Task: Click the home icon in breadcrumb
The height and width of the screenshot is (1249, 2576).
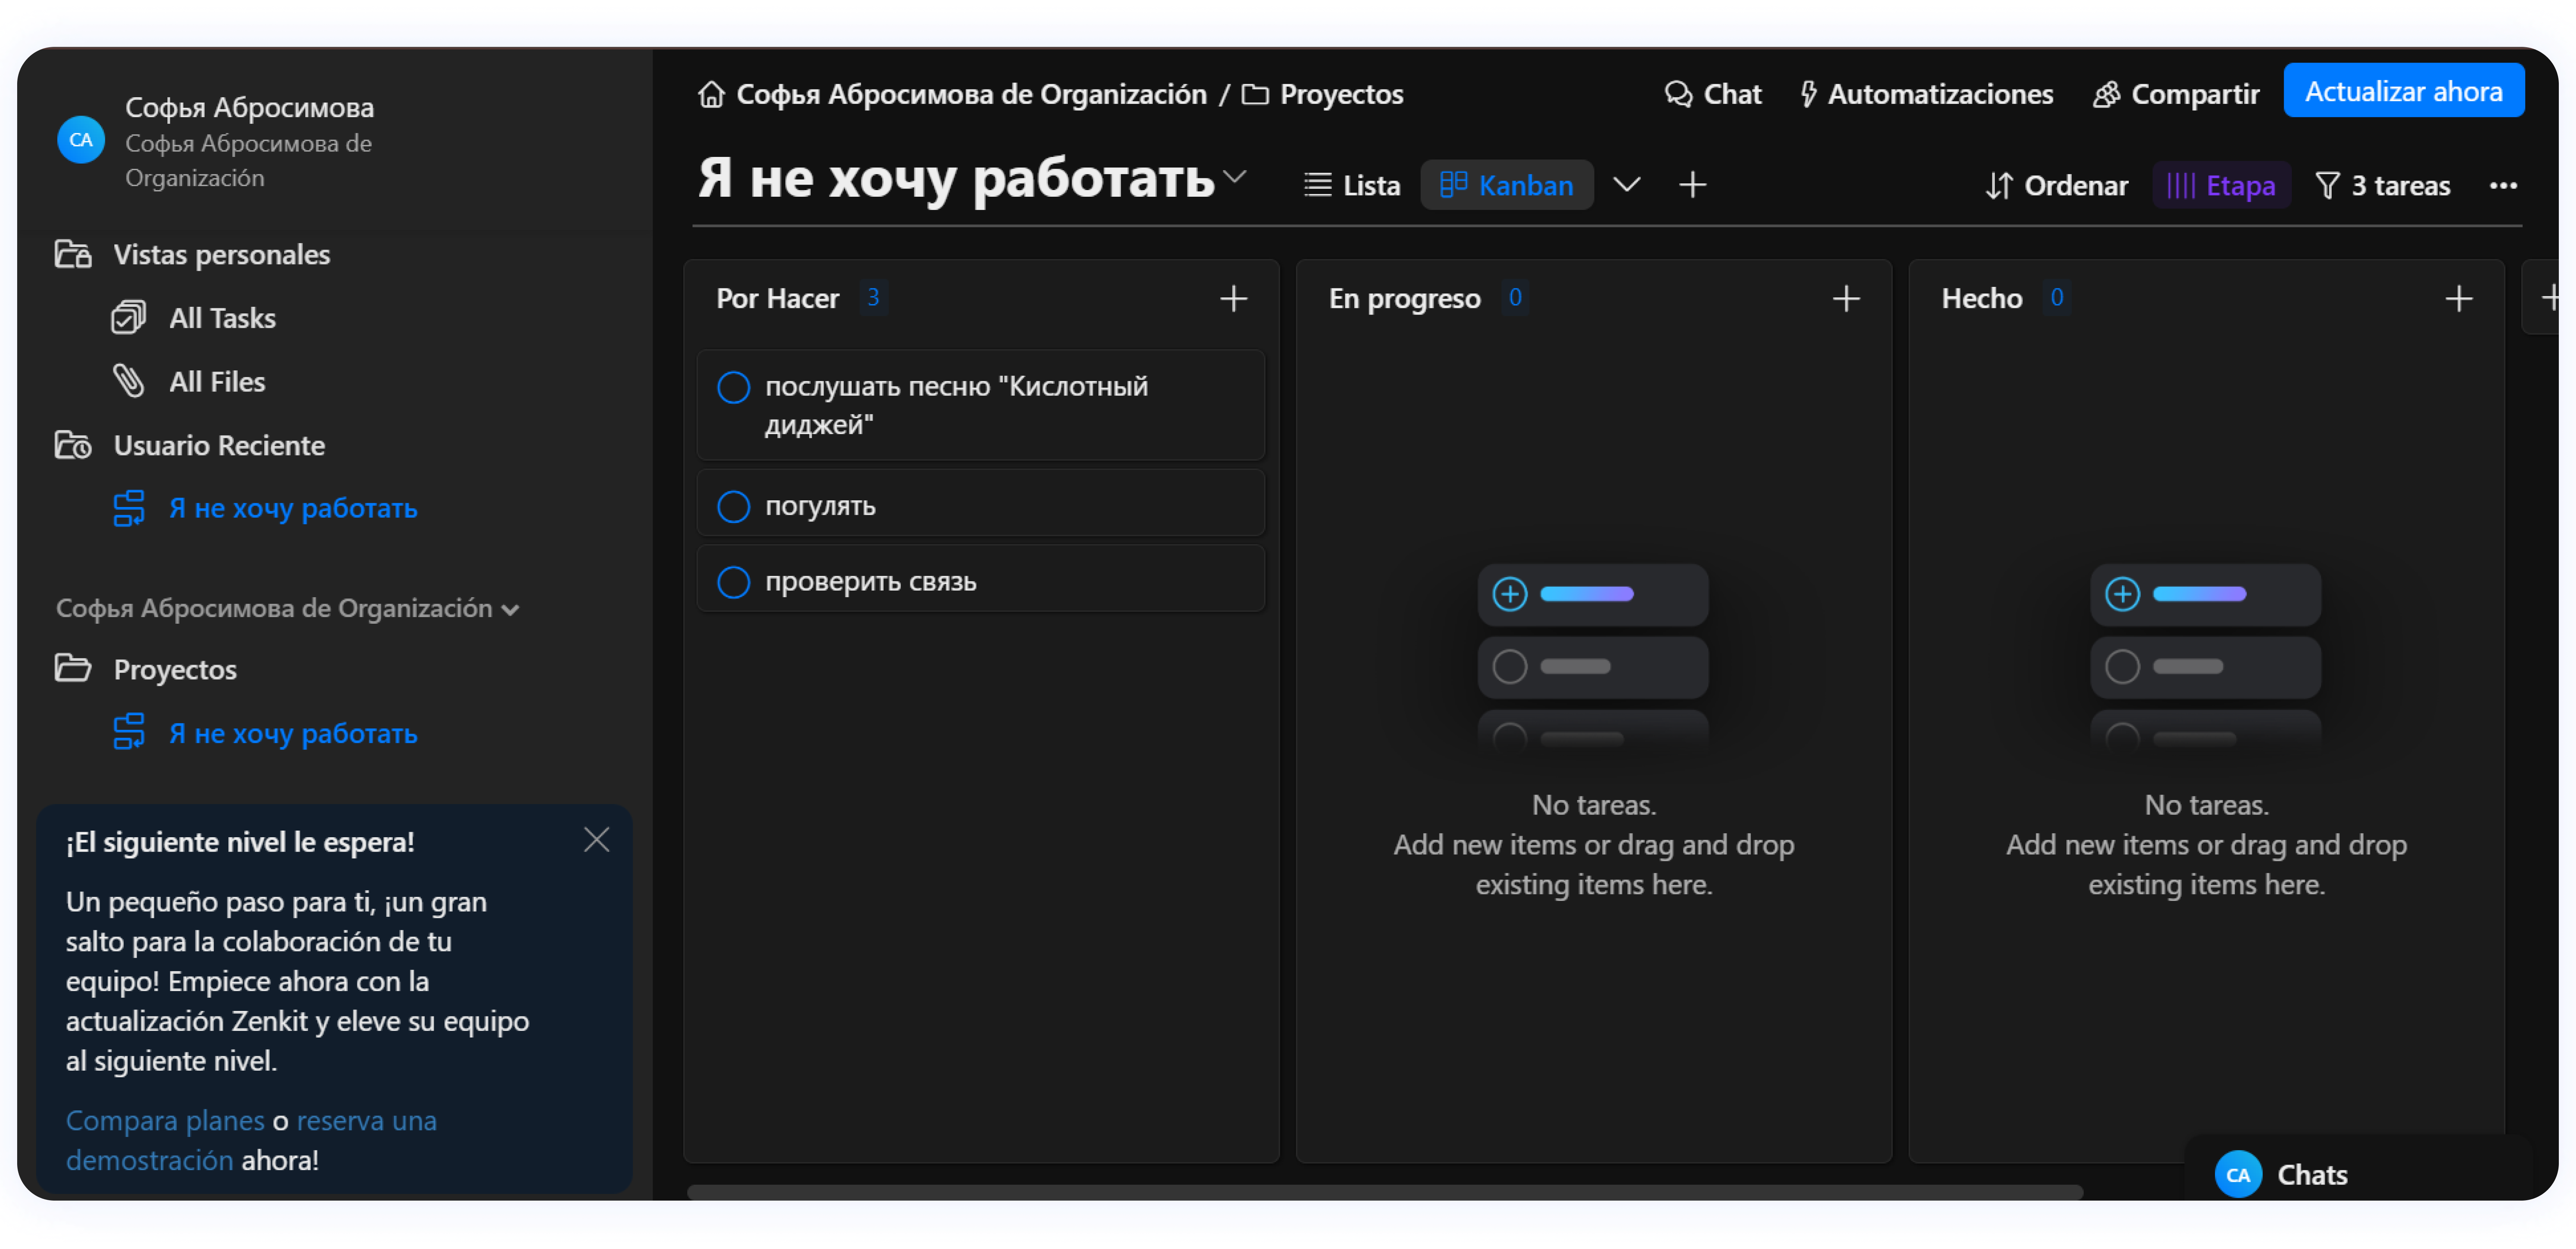Action: pyautogui.click(x=711, y=94)
